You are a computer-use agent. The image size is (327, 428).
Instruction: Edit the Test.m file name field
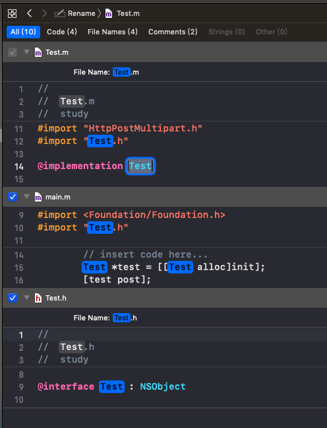point(121,73)
